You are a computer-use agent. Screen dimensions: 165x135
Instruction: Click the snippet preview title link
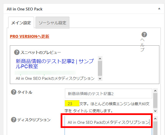pyautogui.click(x=55, y=64)
